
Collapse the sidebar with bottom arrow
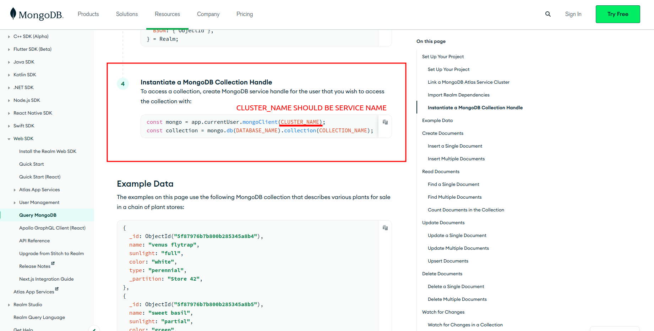pyautogui.click(x=94, y=329)
